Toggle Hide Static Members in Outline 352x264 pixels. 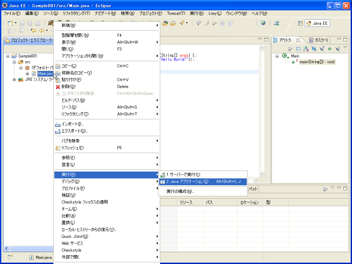pyautogui.click(x=322, y=49)
